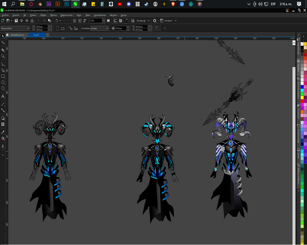Open the Lente docker tab

[x=298, y=153]
